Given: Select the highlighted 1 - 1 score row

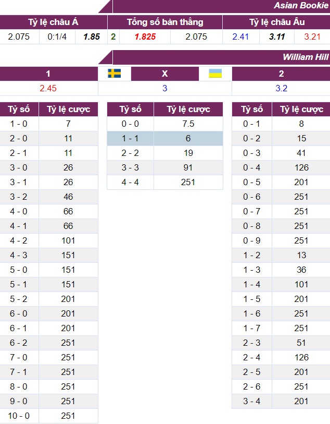Looking at the screenshot, I should point(165,138).
